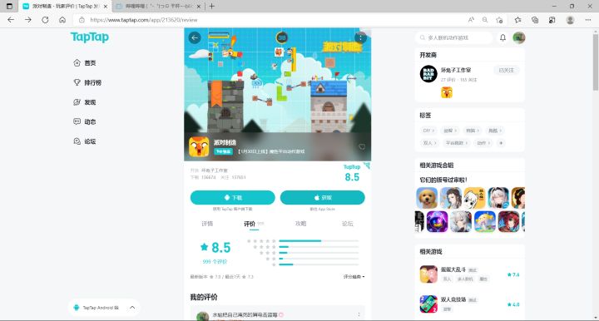
Task: Open the 坏兔子工作室 developer name link
Action: coord(456,70)
